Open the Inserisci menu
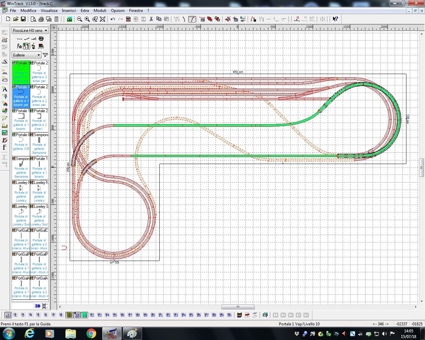The height and width of the screenshot is (340, 425). click(69, 11)
